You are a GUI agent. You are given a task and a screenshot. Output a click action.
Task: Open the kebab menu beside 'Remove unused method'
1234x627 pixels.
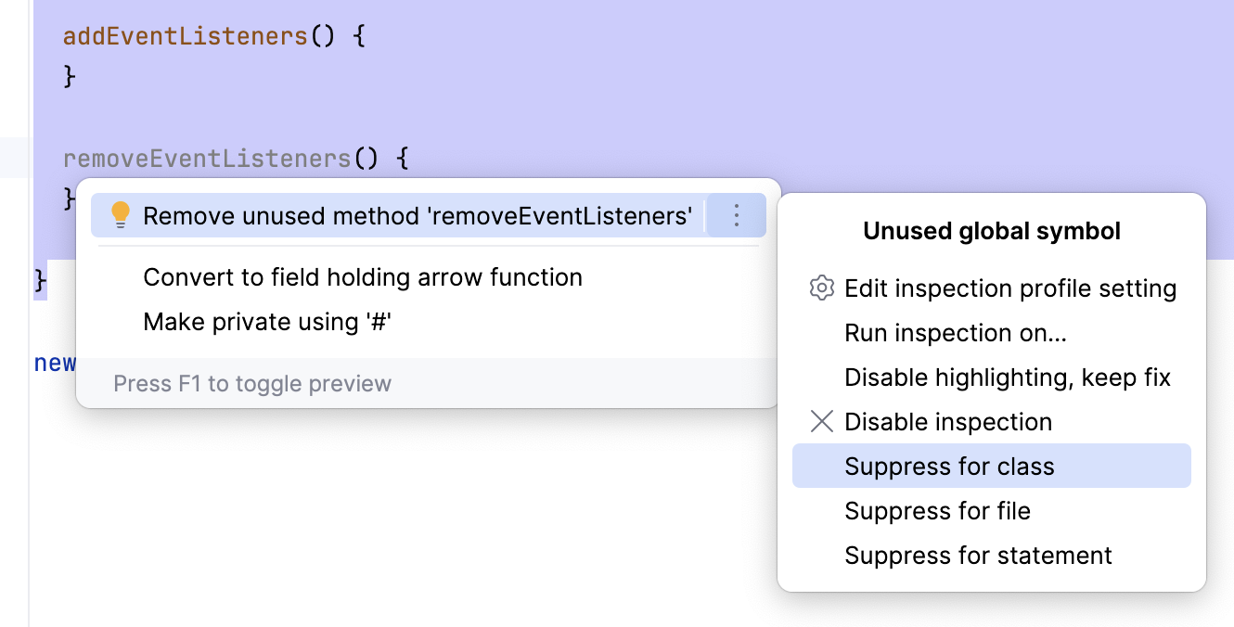(x=736, y=214)
